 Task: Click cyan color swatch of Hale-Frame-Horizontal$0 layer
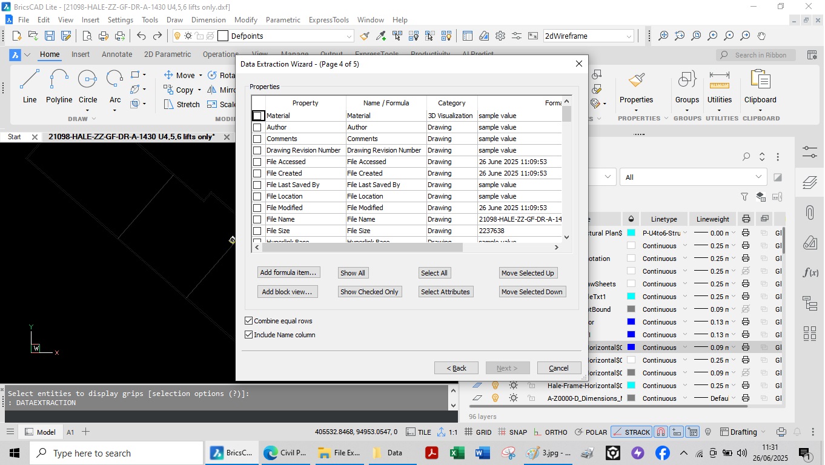click(631, 385)
